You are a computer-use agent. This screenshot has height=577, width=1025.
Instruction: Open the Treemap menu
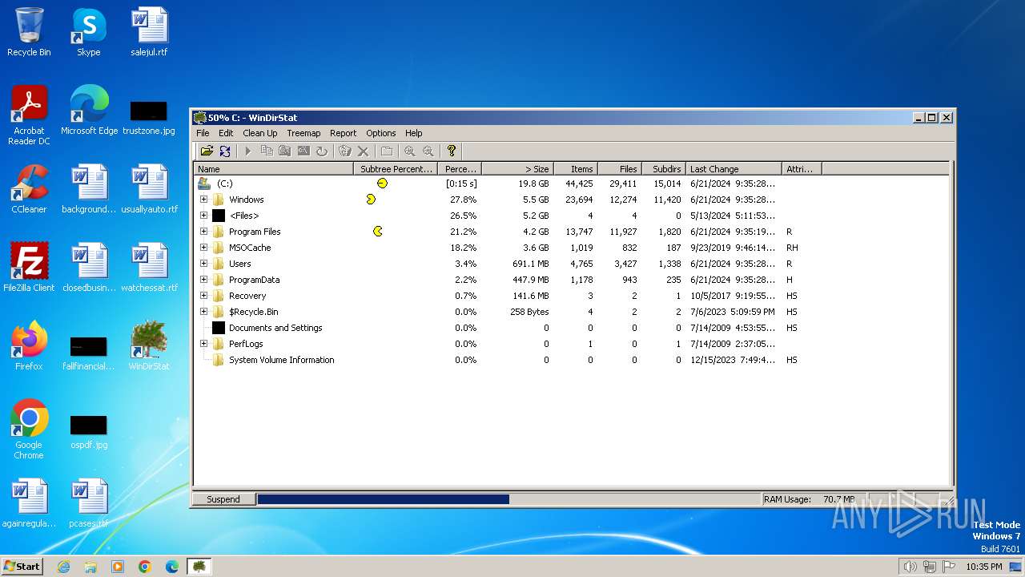303,133
